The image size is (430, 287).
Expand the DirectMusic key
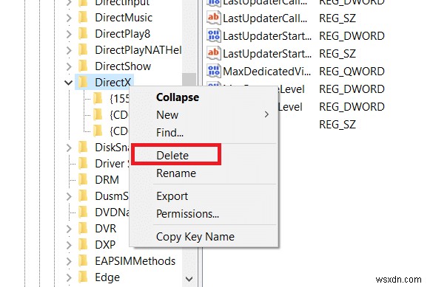69,18
